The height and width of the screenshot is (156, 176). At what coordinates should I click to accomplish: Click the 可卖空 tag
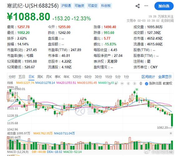click(93, 6)
